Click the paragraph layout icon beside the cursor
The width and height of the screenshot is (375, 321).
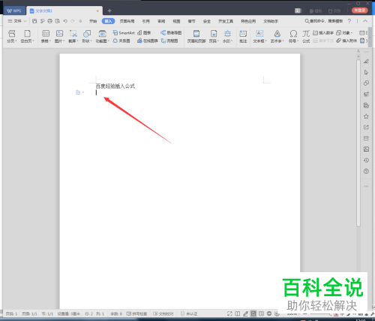[79, 92]
